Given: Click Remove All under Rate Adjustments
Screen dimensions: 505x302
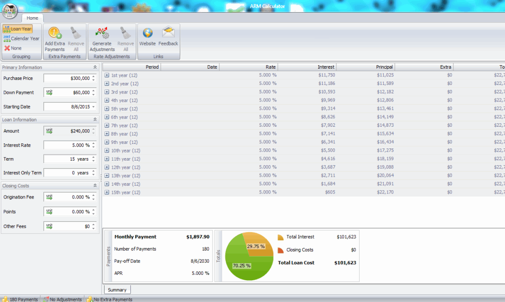Looking at the screenshot, I should click(126, 39).
